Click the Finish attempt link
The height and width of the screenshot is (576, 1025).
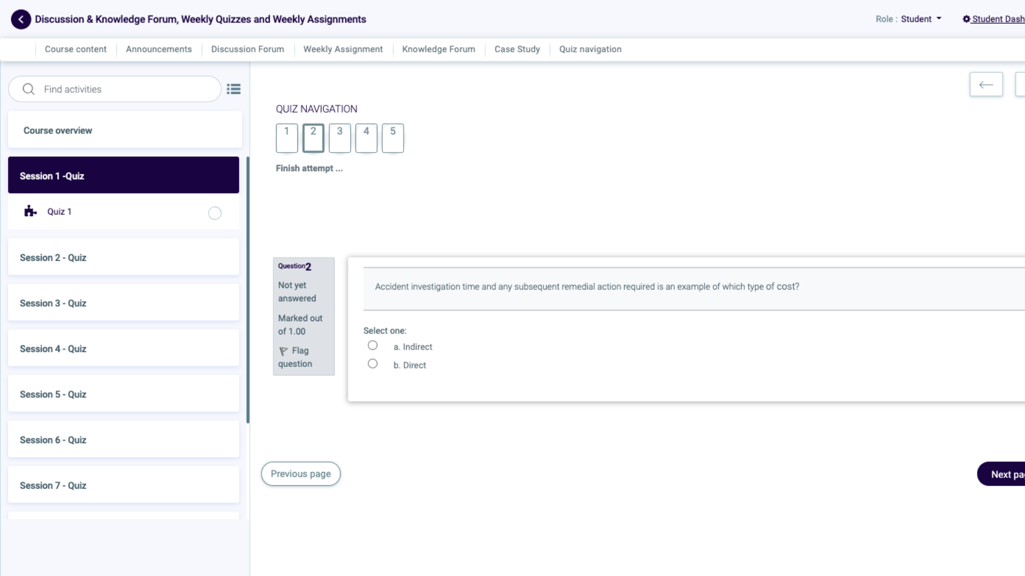coord(309,169)
